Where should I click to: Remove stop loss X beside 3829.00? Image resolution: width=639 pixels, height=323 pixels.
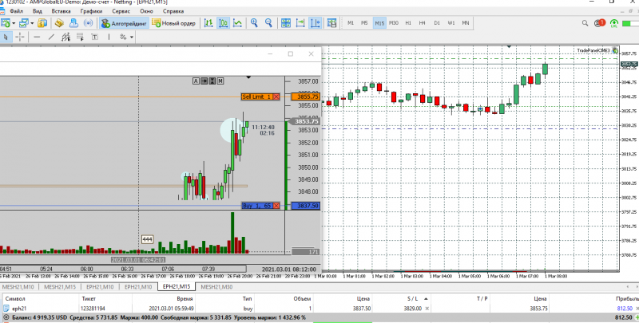427,309
